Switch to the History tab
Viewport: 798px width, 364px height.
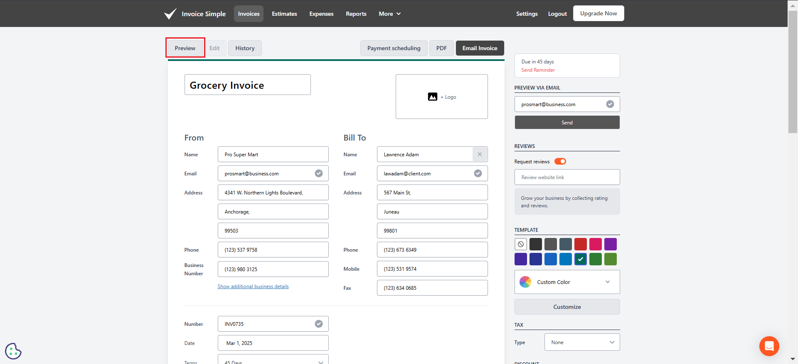click(x=245, y=48)
